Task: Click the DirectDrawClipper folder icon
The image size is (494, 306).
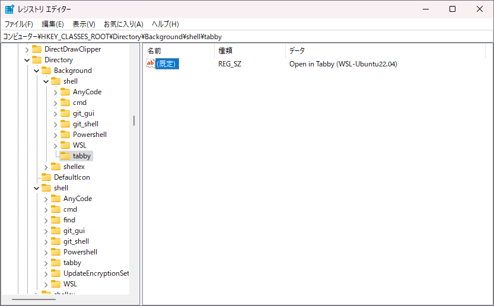Action: (x=37, y=49)
